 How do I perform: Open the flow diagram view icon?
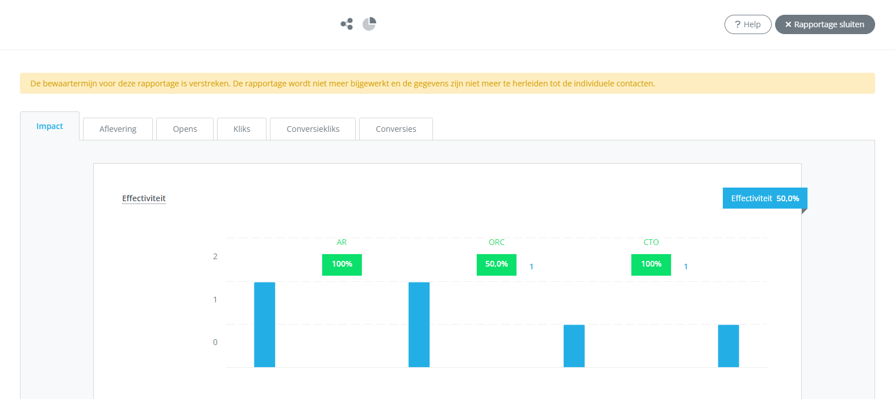[x=347, y=24]
